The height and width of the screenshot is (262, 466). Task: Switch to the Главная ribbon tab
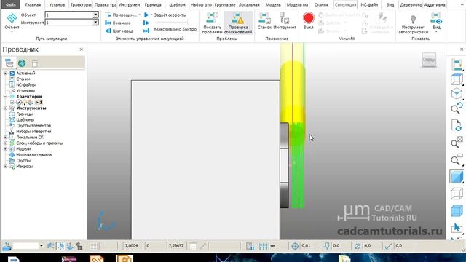point(33,5)
